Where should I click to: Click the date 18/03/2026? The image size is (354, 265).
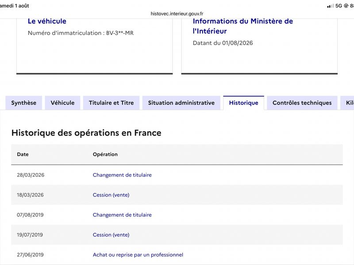click(x=30, y=195)
